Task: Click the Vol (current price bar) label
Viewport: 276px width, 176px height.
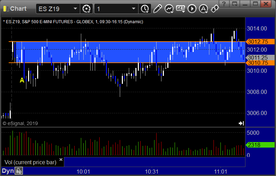Action: coord(30,162)
